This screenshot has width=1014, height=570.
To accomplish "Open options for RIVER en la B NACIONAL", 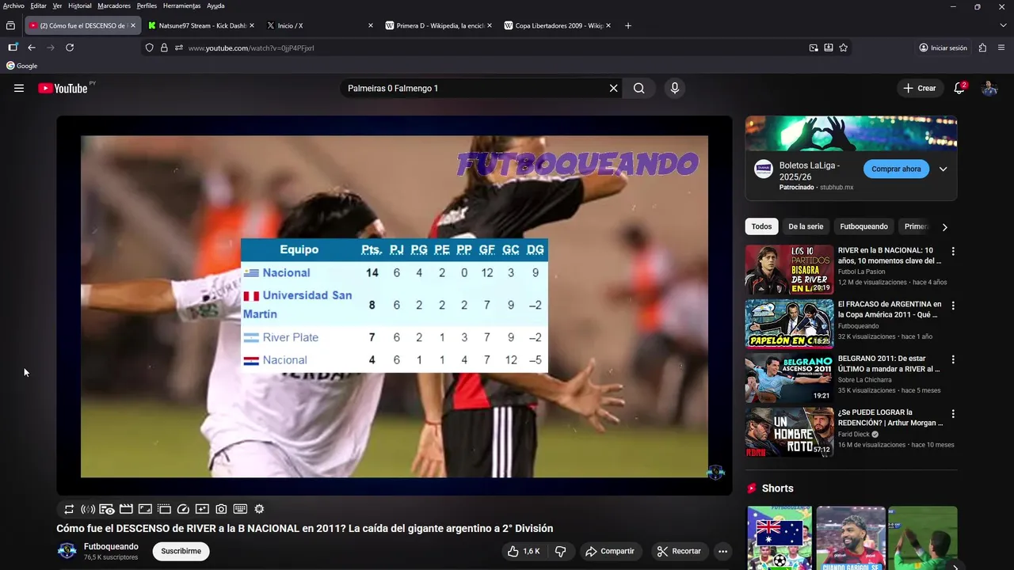I will [x=953, y=251].
